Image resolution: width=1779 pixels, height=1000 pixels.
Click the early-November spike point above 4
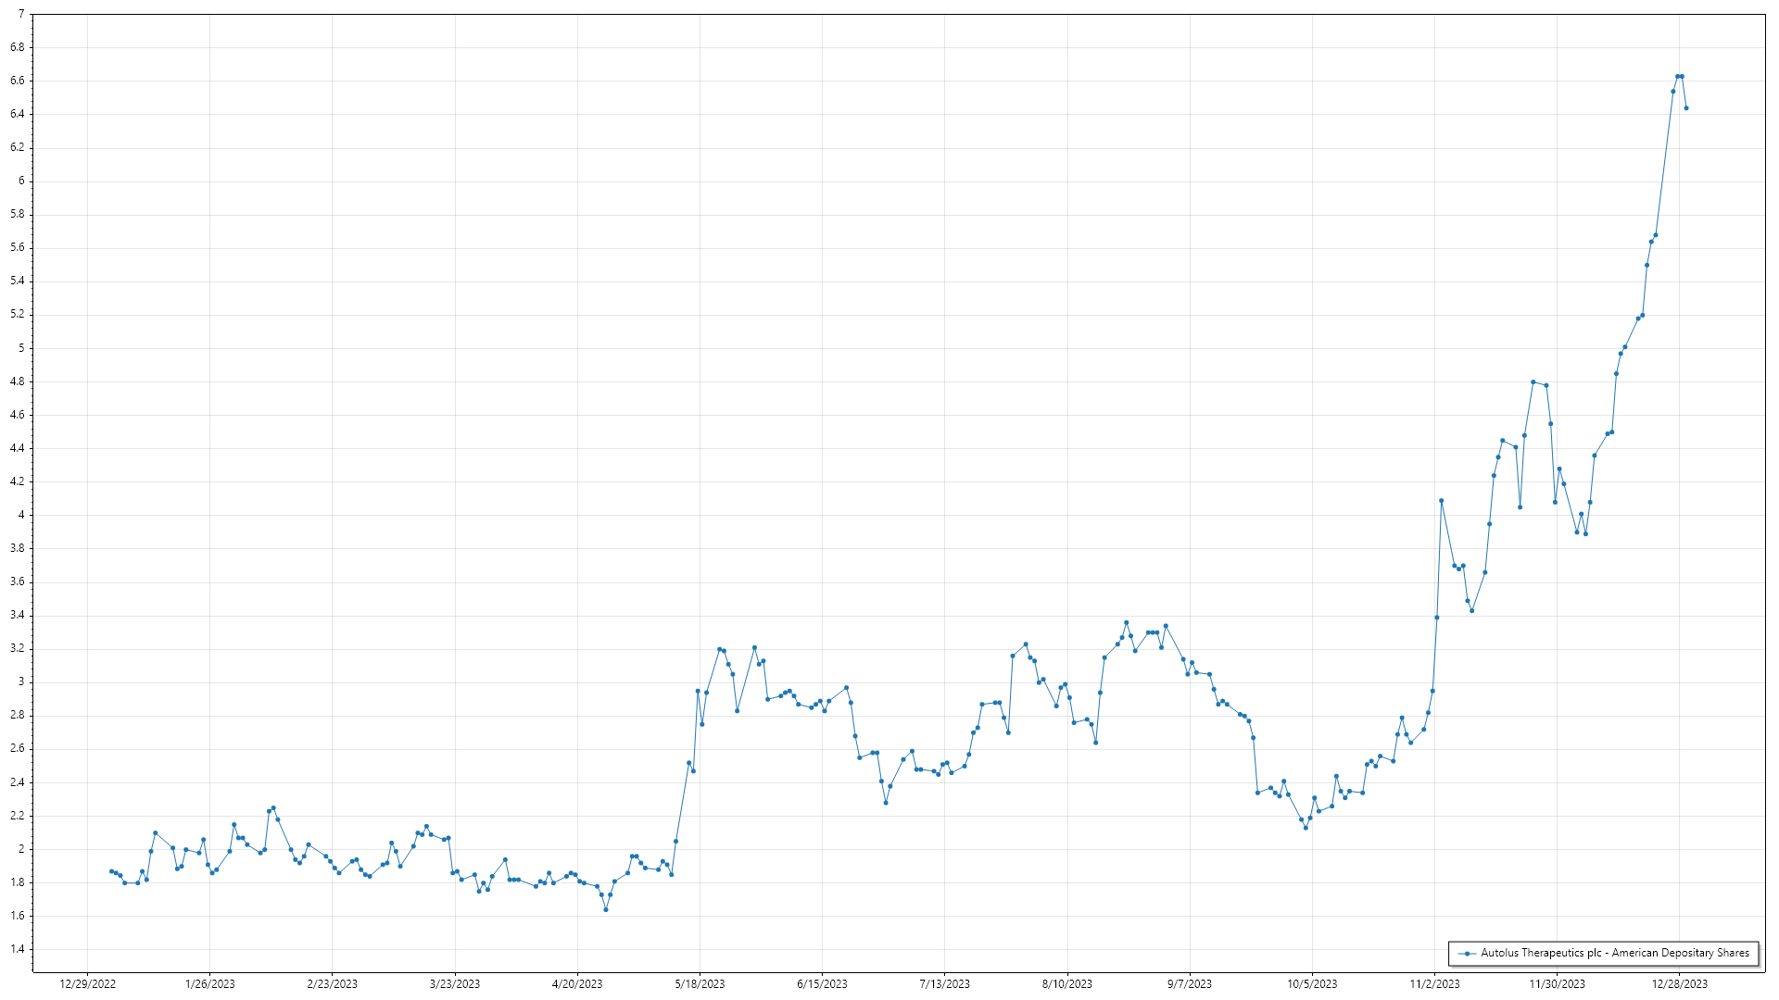[x=1442, y=501]
